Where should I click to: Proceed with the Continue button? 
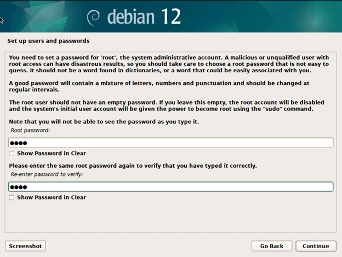point(316,246)
